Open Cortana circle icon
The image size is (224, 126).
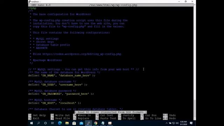pos(45,123)
